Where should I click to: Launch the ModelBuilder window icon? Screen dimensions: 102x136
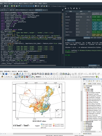[x=32, y=77]
